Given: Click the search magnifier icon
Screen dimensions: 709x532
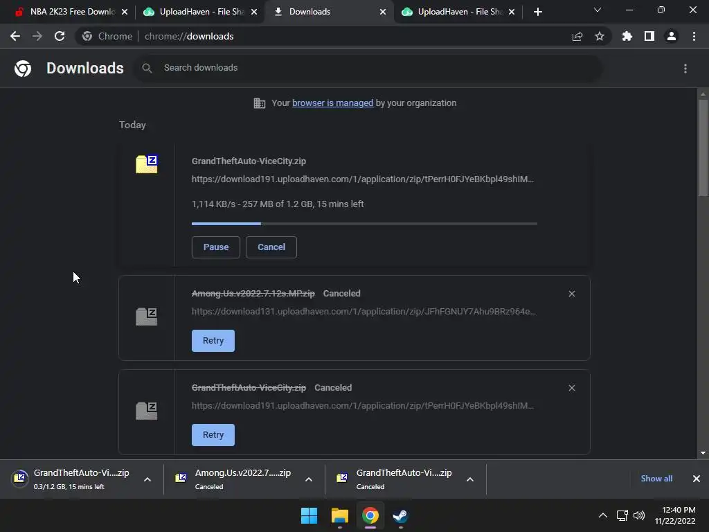Looking at the screenshot, I should click(147, 69).
